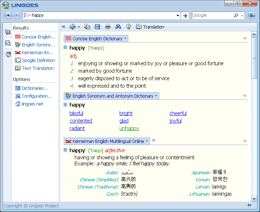Open the Kernerman English Multilingual Online dropdown
260x212 pixels.
147,141
